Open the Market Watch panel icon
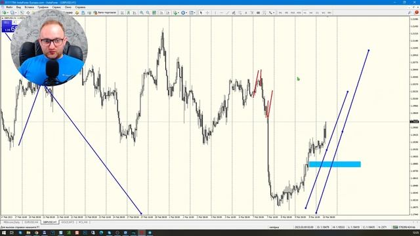The height and width of the screenshot is (236, 420). coord(22,12)
